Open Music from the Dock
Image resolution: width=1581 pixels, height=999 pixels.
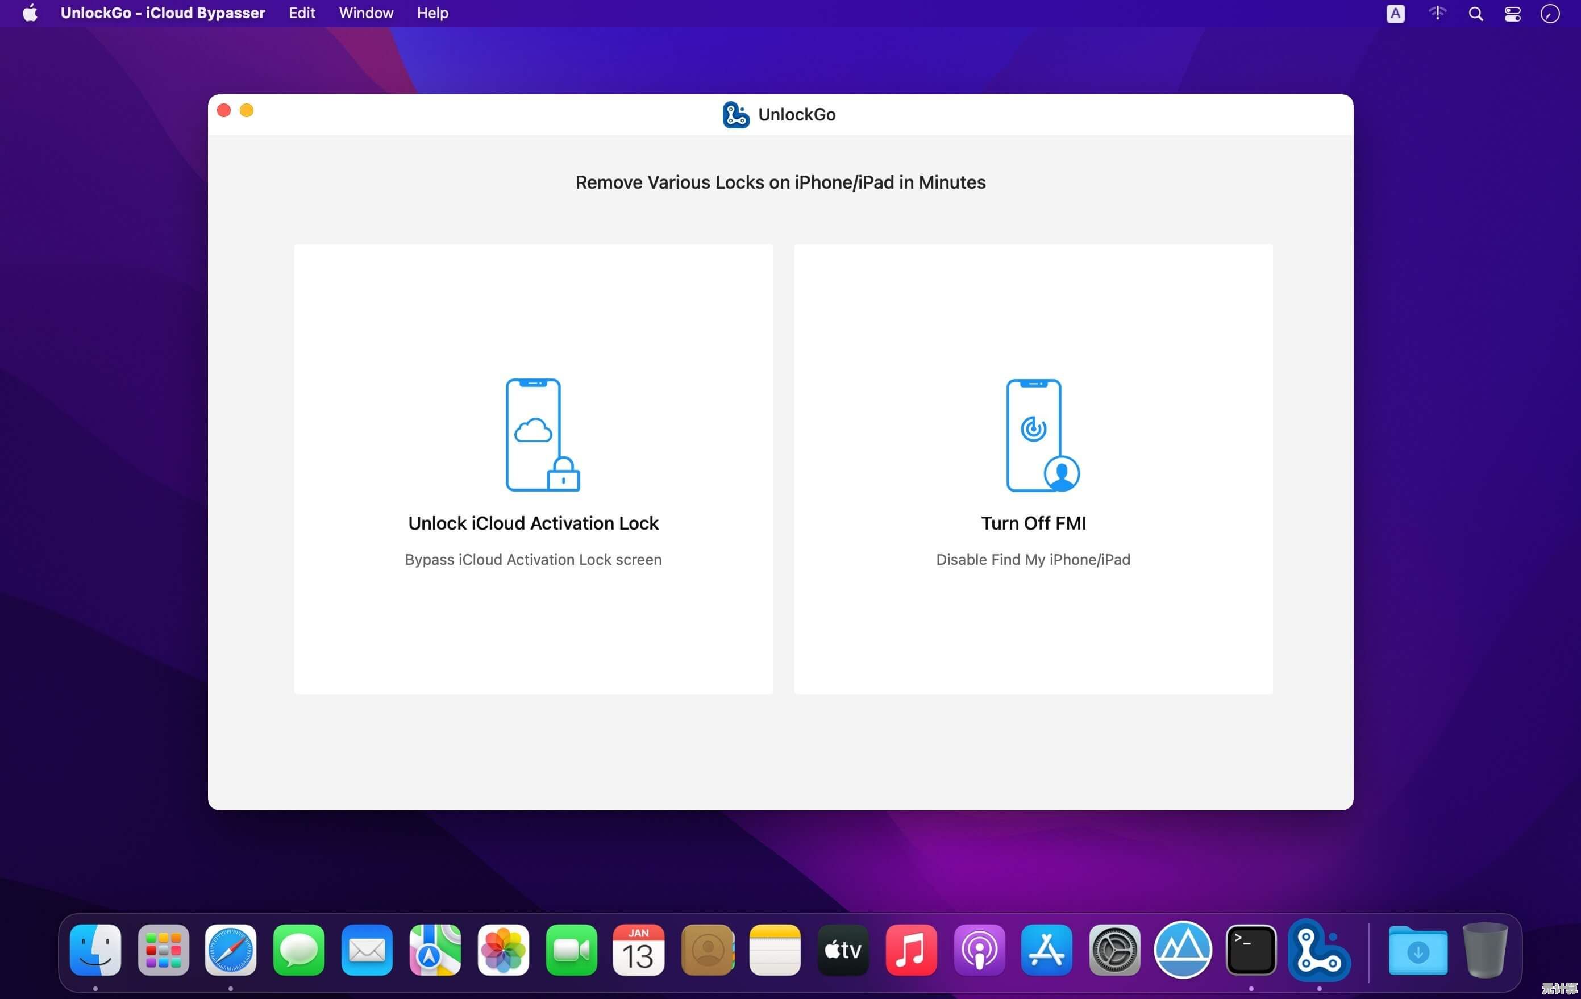click(912, 950)
